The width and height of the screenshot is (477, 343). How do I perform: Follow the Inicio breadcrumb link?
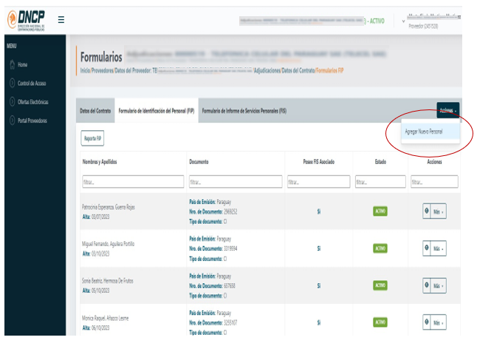point(85,70)
